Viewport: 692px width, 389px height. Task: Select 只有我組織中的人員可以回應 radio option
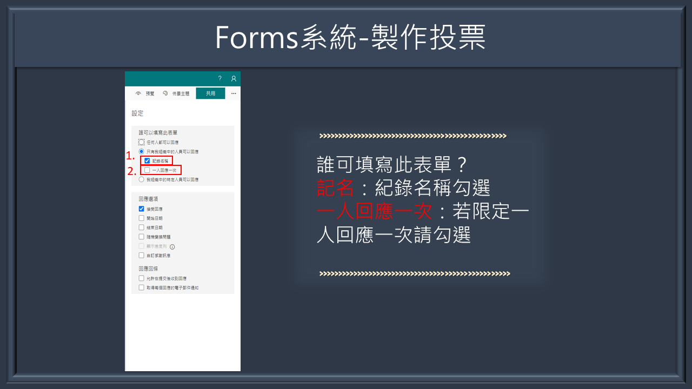coord(142,152)
